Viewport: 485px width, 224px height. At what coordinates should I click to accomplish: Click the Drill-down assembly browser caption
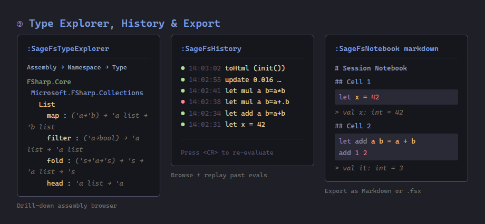67,206
